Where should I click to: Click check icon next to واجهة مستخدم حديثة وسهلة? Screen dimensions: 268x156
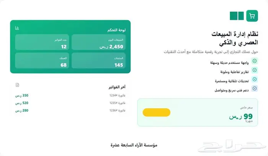point(255,61)
